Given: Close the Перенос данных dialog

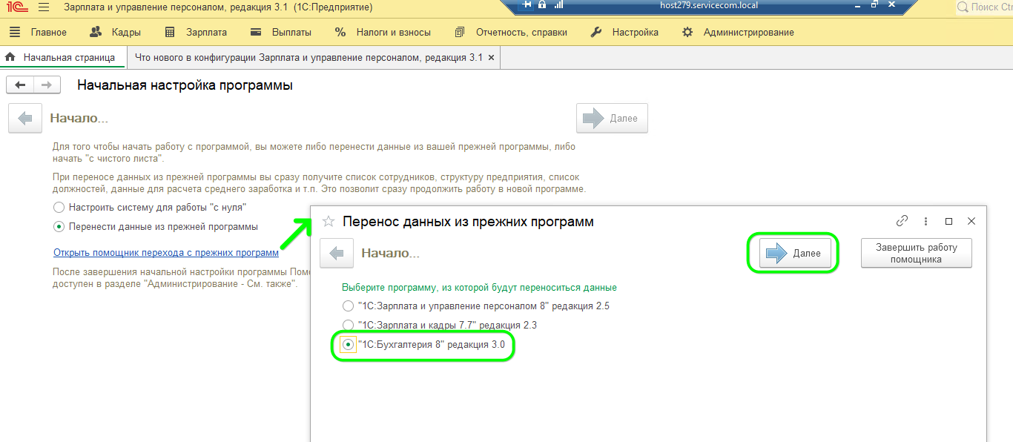Looking at the screenshot, I should coord(971,221).
